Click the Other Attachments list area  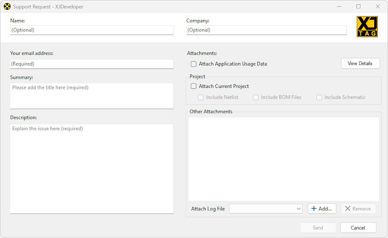283,159
